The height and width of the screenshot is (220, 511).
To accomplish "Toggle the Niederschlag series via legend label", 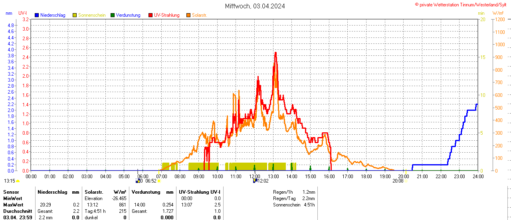I will [53, 15].
